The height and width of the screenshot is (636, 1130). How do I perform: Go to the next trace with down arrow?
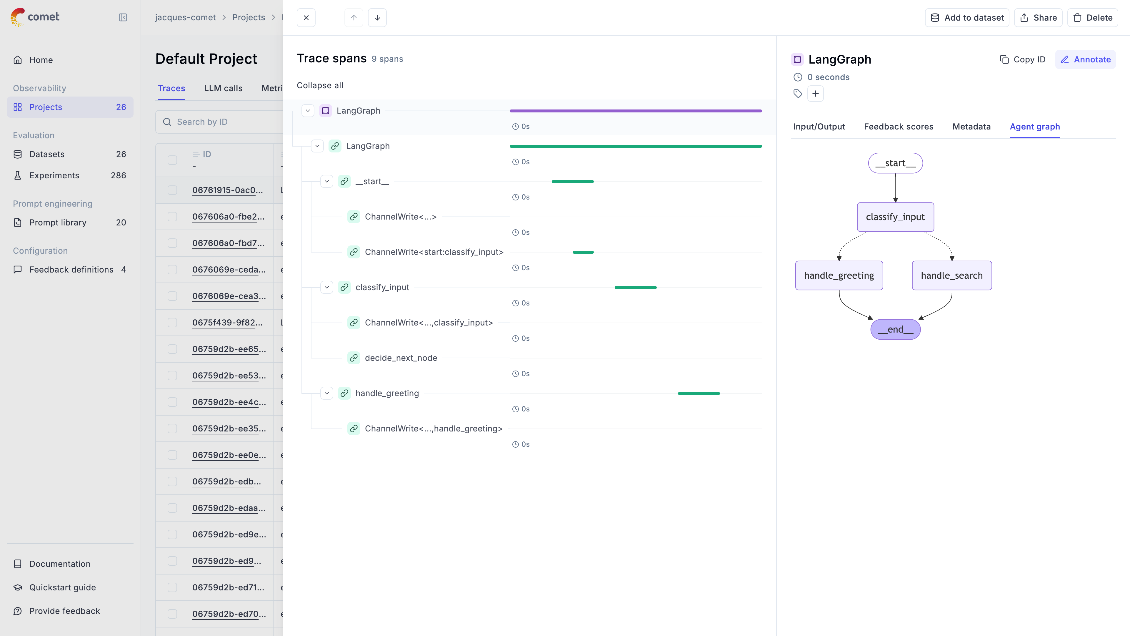click(x=377, y=18)
